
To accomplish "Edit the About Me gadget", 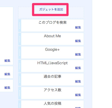I will coord(78,41).
